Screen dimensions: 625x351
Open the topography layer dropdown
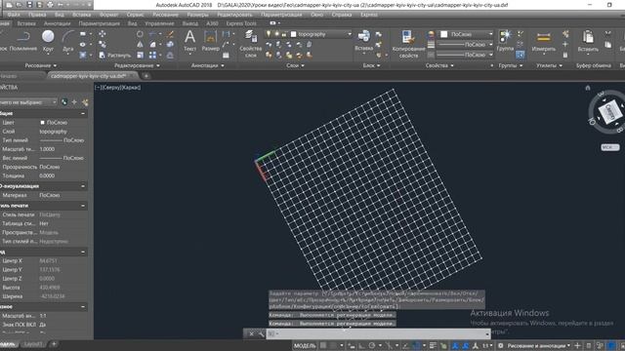tap(350, 34)
